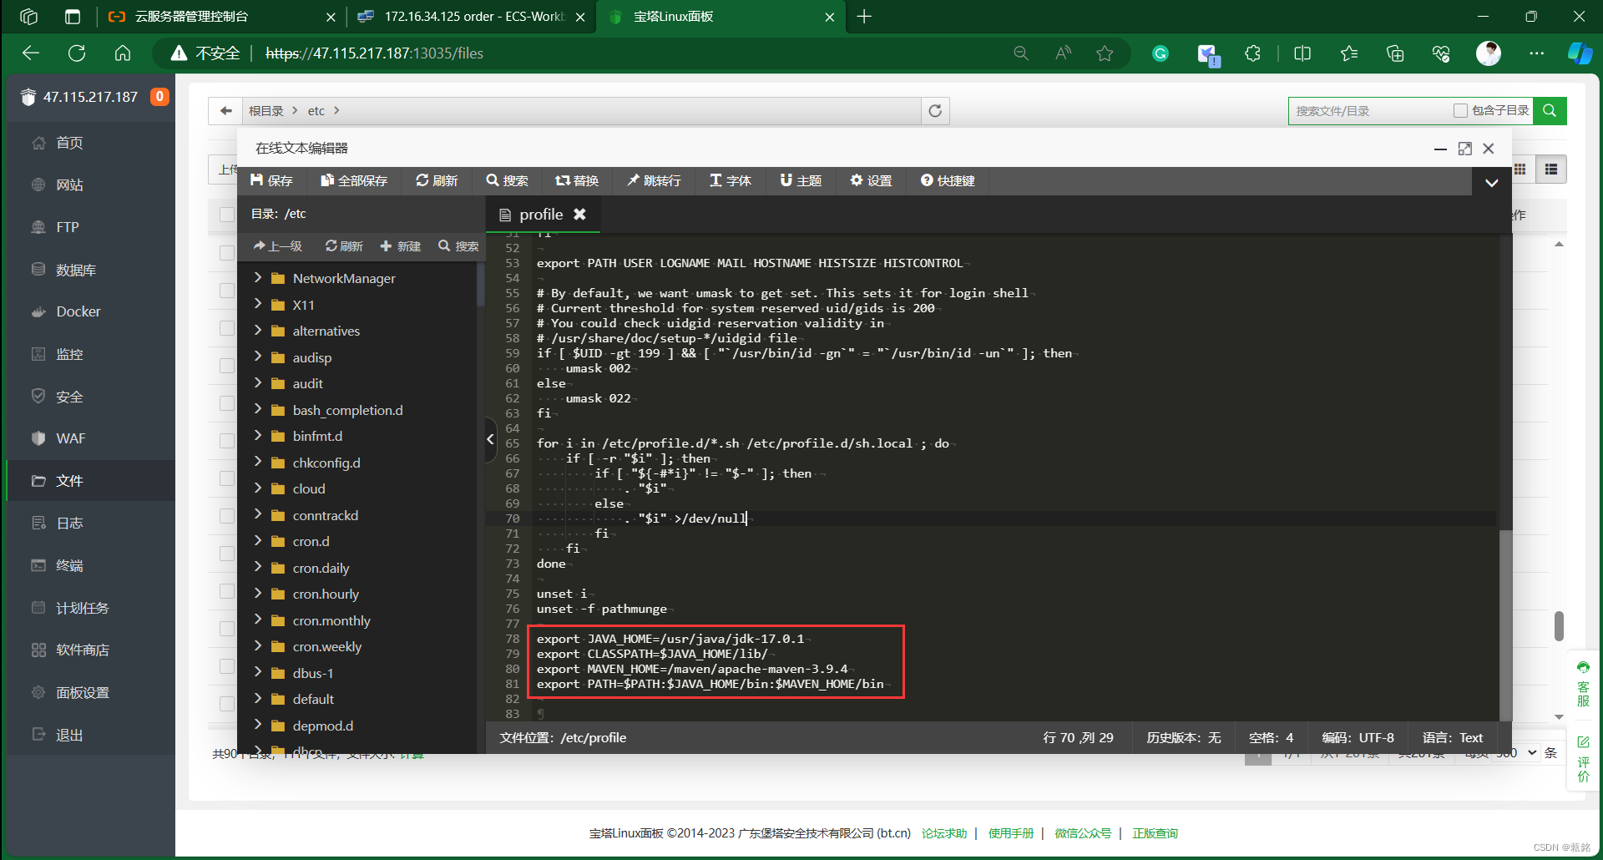This screenshot has height=860, width=1603.
Task: Save the profile file with 保存
Action: (271, 180)
